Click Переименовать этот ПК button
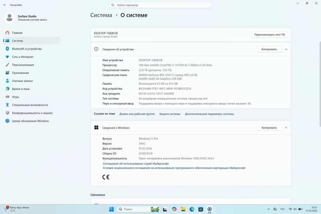Screen dimensions: 321x214 [270, 35]
